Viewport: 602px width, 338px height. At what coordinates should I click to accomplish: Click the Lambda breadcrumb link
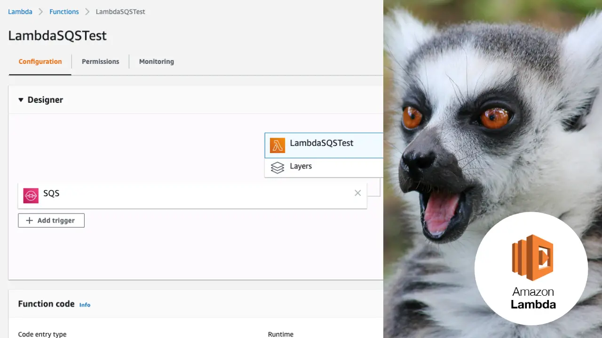[x=20, y=11]
